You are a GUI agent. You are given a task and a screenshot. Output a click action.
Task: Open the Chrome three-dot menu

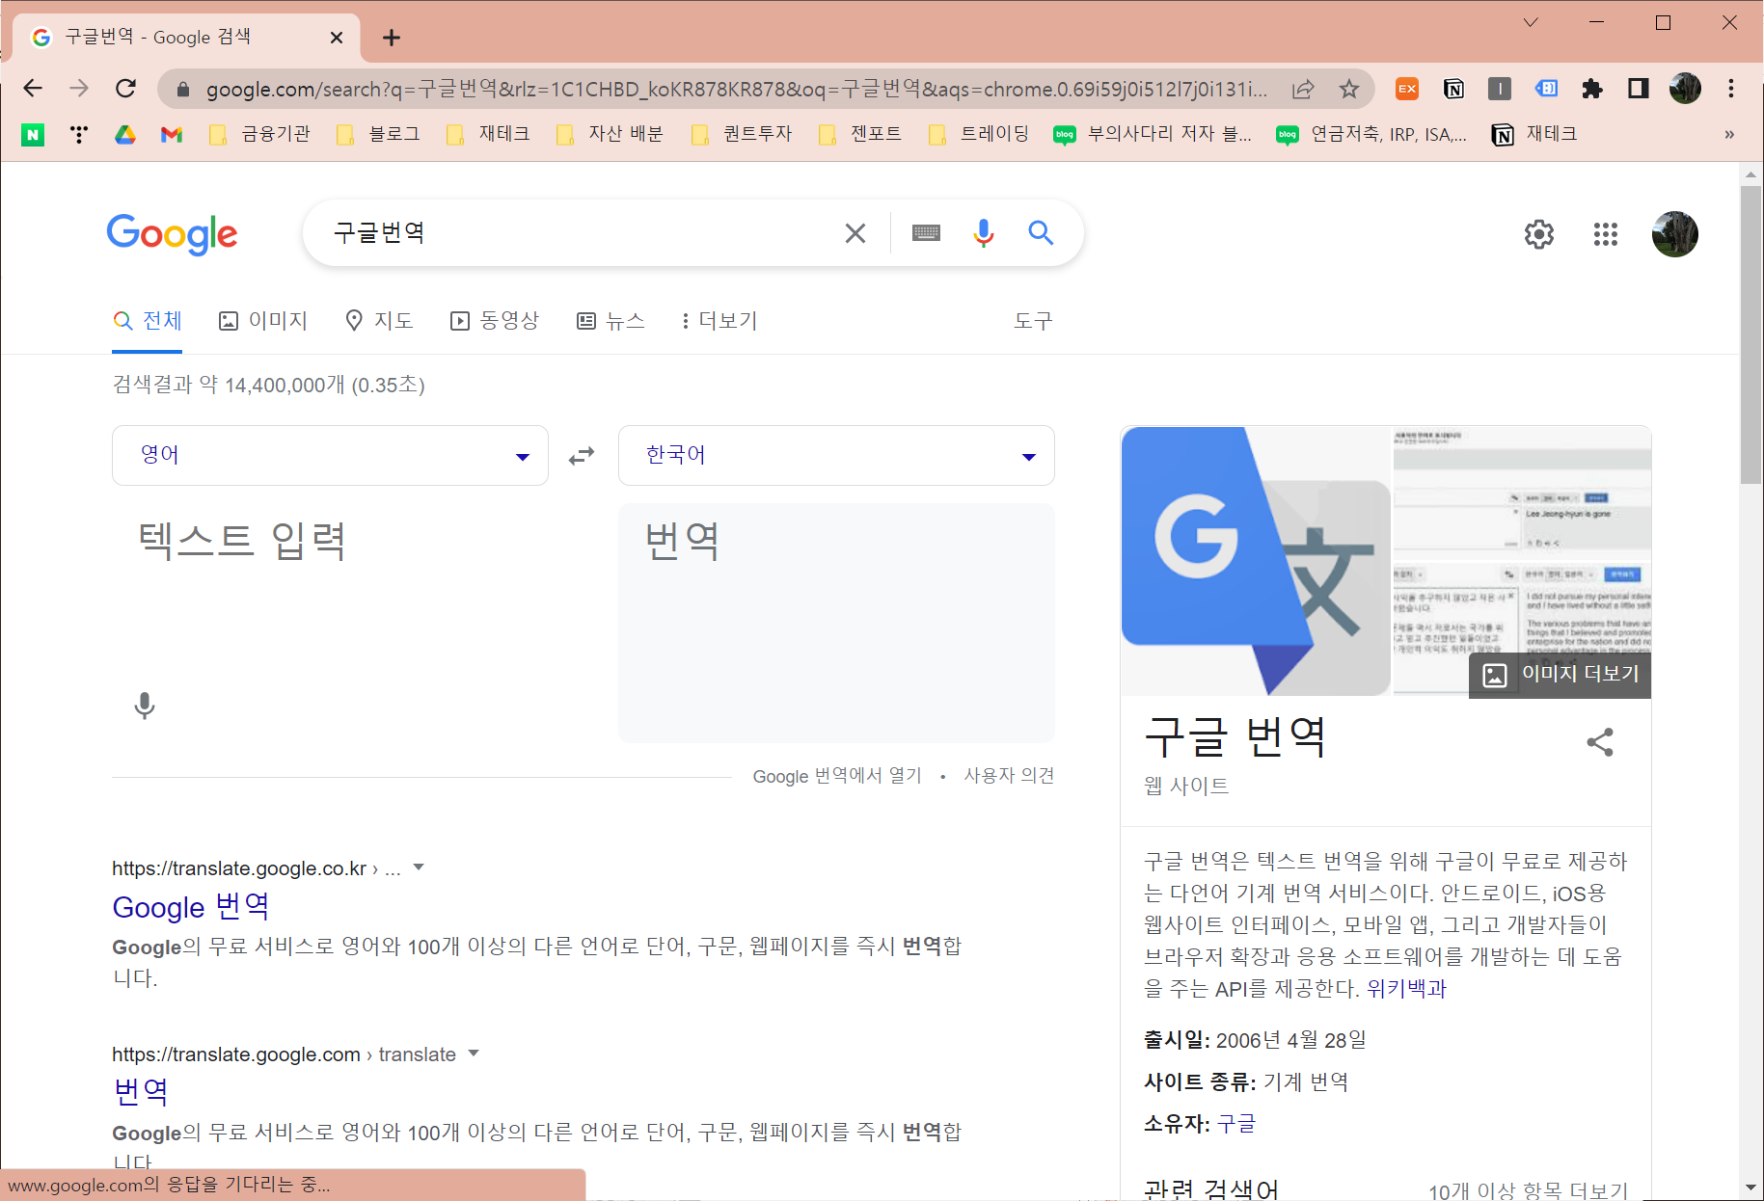(x=1731, y=89)
